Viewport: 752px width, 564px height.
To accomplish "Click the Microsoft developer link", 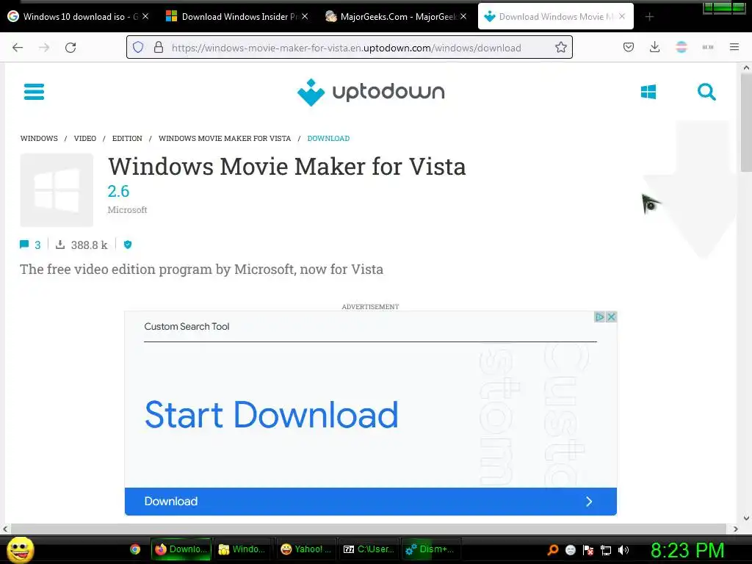I will tap(127, 209).
